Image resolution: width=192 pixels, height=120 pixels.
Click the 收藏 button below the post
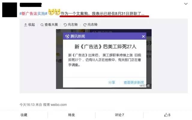tap(24, 115)
